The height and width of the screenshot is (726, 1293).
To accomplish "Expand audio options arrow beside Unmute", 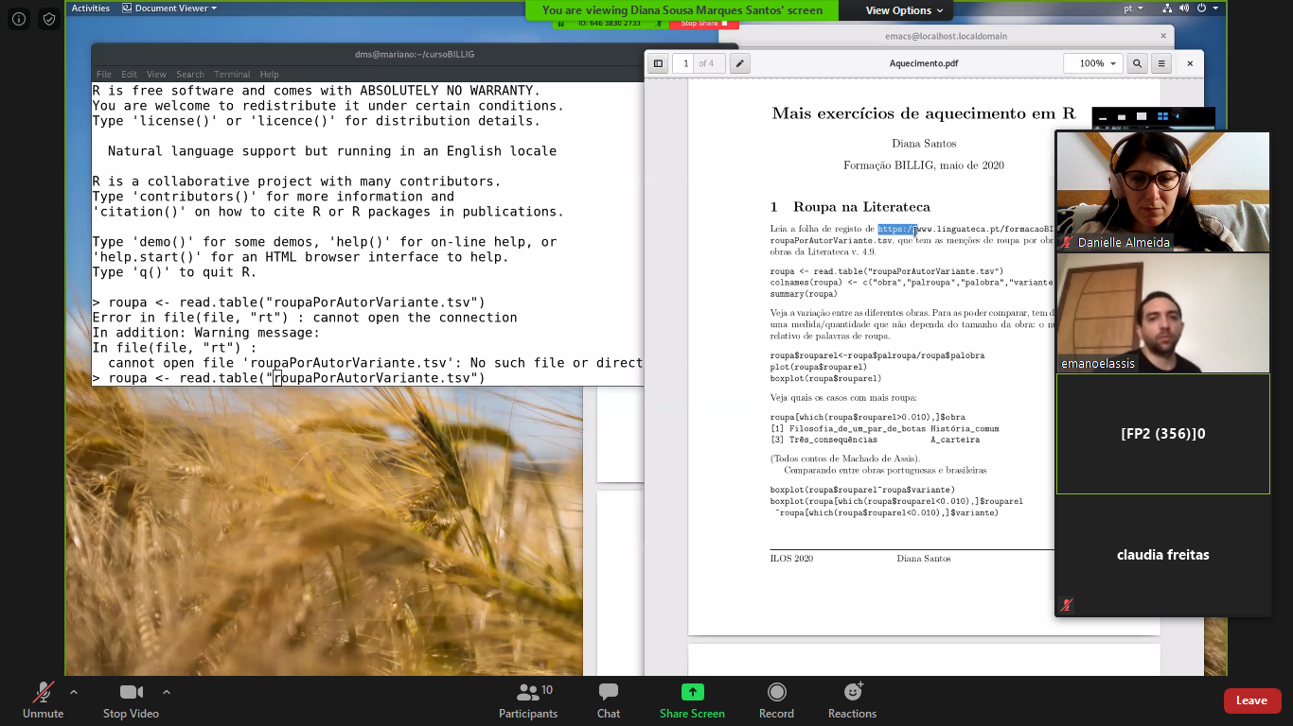I will point(74,692).
